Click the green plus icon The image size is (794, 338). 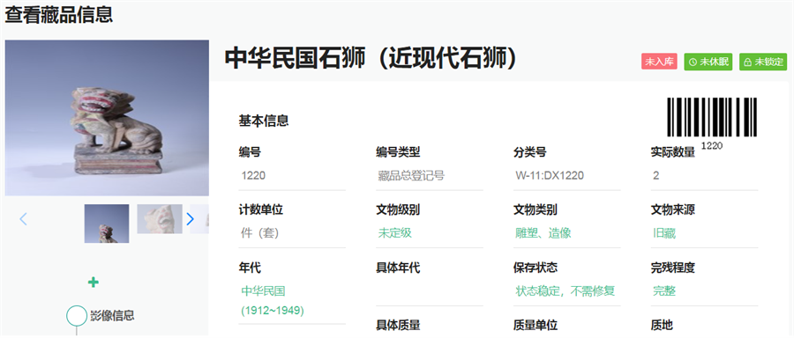click(x=94, y=282)
